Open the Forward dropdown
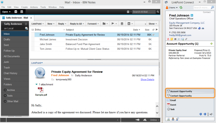 click(x=93, y=24)
